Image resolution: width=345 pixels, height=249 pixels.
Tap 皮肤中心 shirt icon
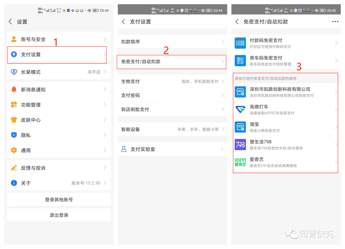[14, 120]
